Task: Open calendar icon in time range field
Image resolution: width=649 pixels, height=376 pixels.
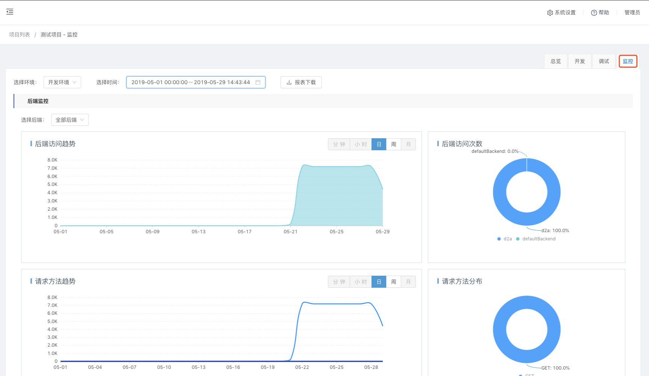Action: pos(258,82)
